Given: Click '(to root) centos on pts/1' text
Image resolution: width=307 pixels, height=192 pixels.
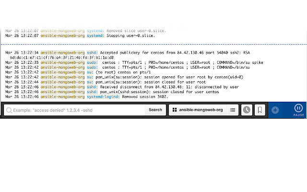Looking at the screenshot, I should 123,72.
